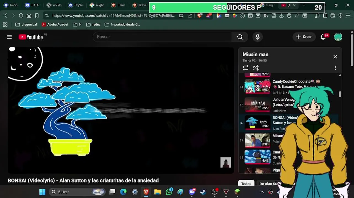Click the page vertical scrollbar
The width and height of the screenshot is (354, 198).
coord(352,50)
